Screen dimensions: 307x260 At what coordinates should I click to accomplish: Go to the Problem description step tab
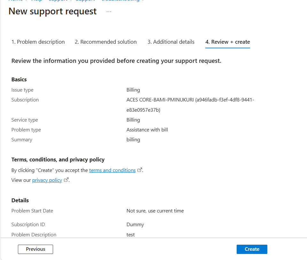[38, 42]
